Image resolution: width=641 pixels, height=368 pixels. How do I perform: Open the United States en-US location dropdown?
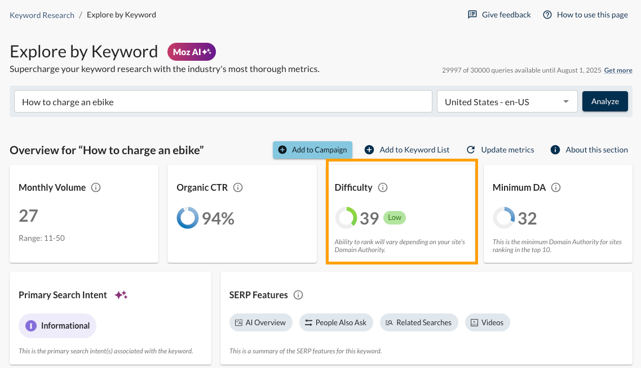[507, 101]
